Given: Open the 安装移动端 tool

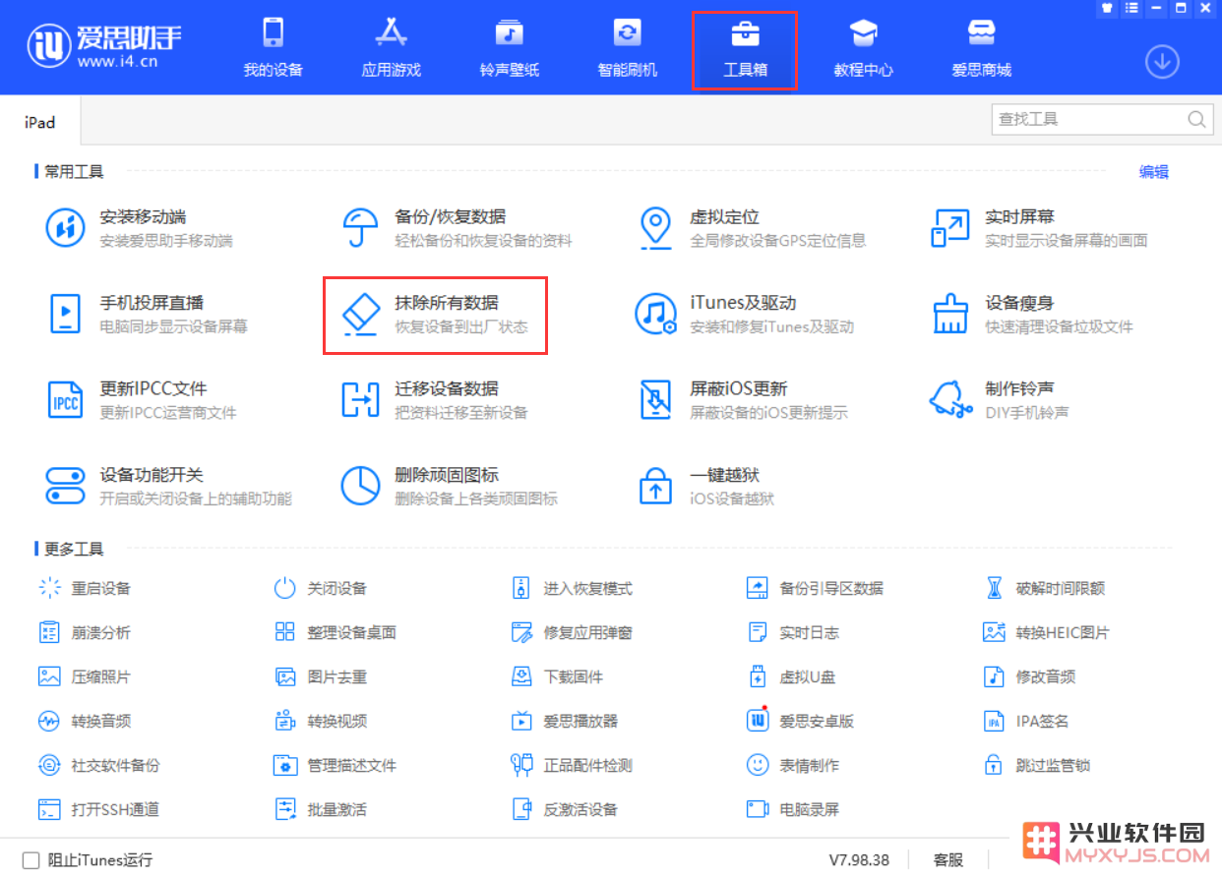Looking at the screenshot, I should (140, 228).
